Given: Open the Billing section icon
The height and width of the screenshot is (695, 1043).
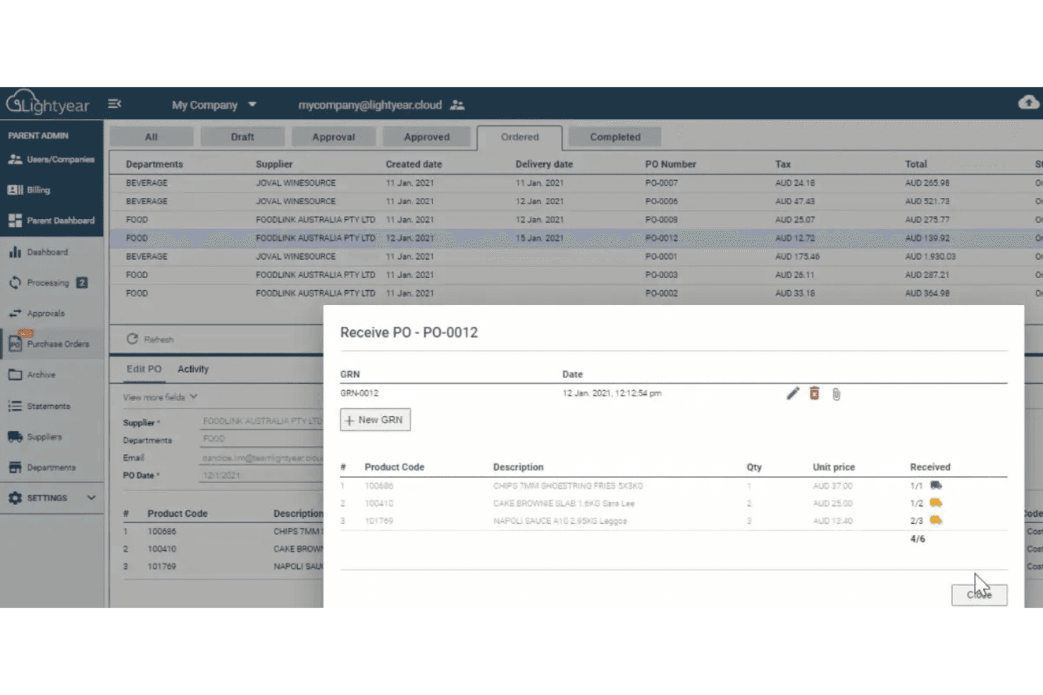Looking at the screenshot, I should (15, 190).
